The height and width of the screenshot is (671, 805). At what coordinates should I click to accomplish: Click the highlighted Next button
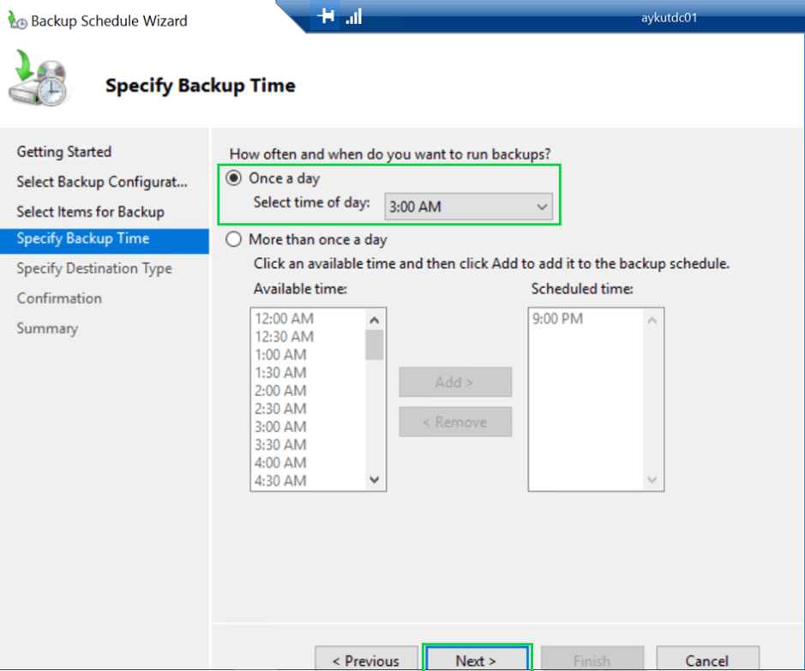477,660
